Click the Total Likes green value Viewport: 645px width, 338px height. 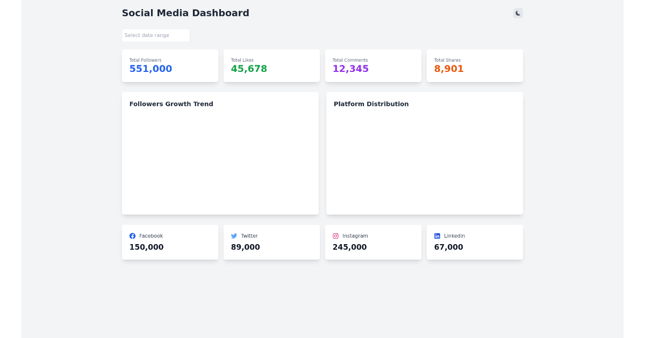[249, 69]
